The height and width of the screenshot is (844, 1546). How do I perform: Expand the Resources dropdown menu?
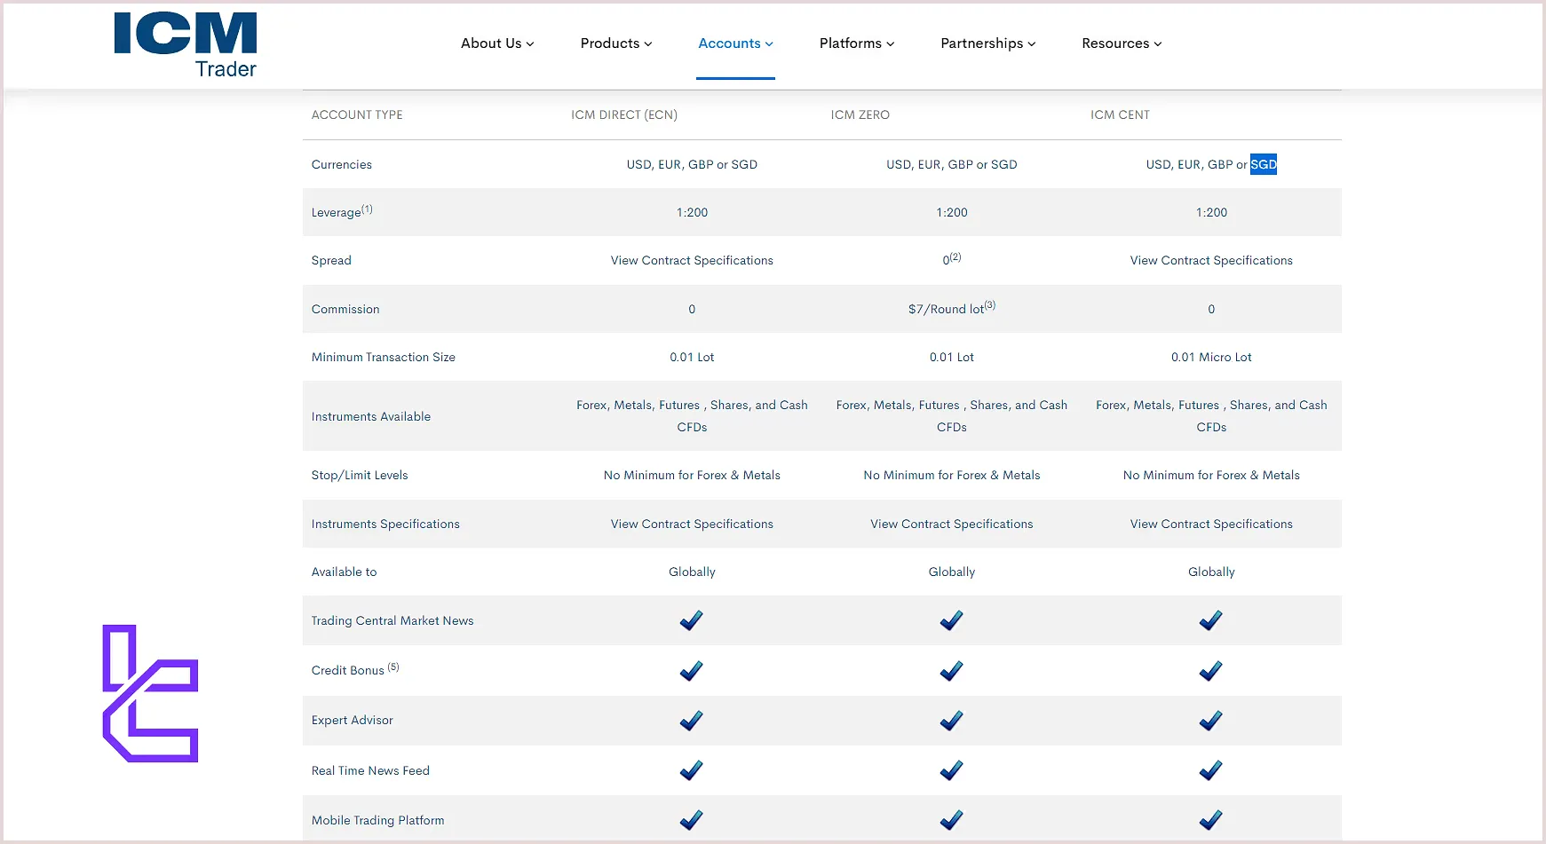click(1121, 43)
